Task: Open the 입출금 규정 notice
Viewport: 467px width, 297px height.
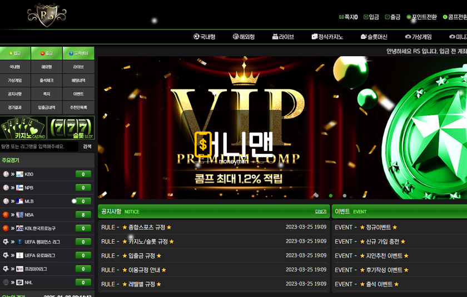Action: (141, 256)
